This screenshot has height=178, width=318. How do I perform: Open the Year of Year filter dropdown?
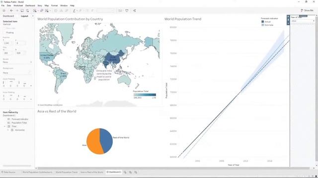tap(303, 21)
